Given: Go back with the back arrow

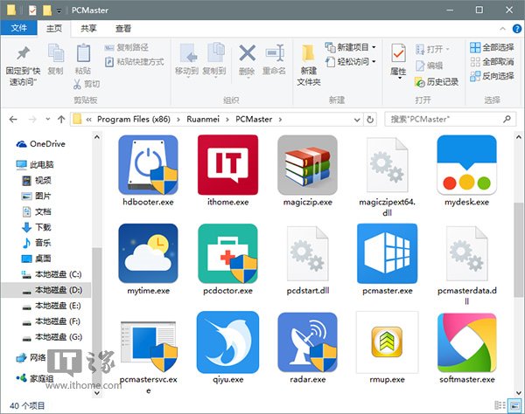Looking at the screenshot, I should [13, 120].
